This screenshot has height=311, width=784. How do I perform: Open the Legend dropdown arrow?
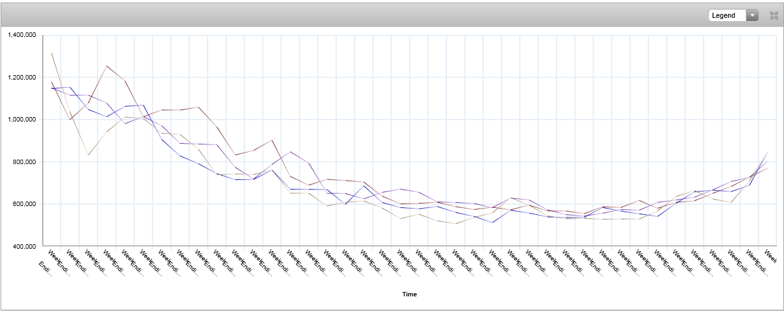tap(753, 15)
